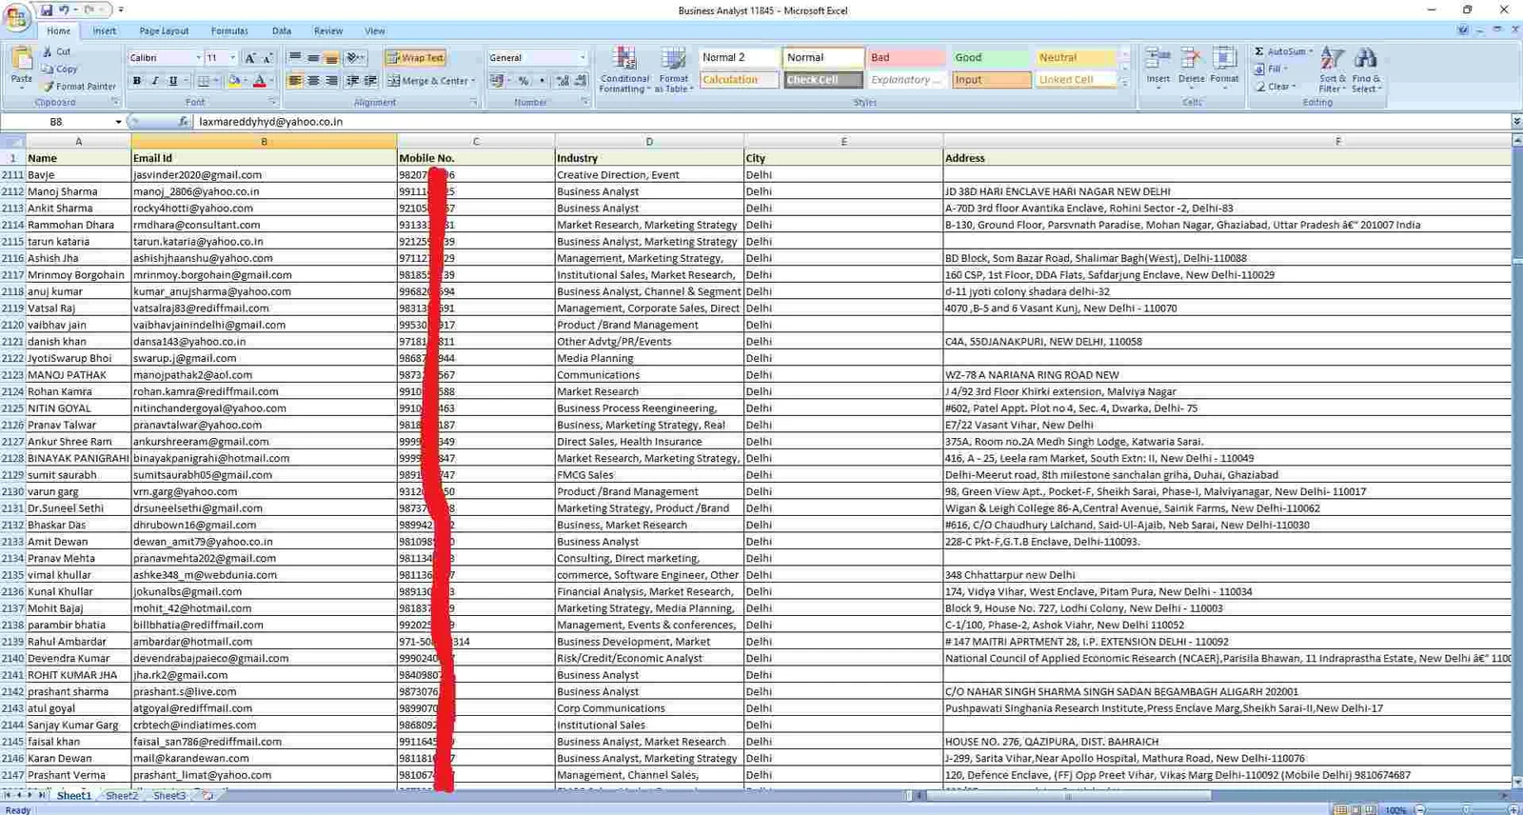Open Find & Select

tap(1366, 70)
